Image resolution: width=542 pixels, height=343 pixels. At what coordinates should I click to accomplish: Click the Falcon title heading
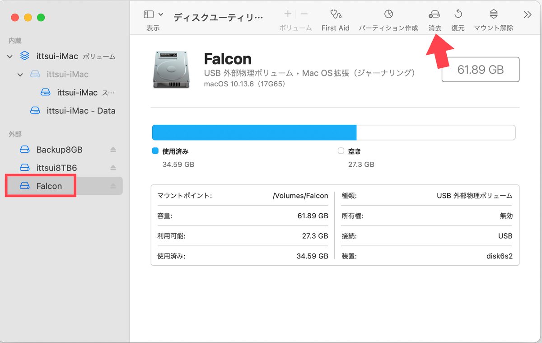pyautogui.click(x=228, y=59)
